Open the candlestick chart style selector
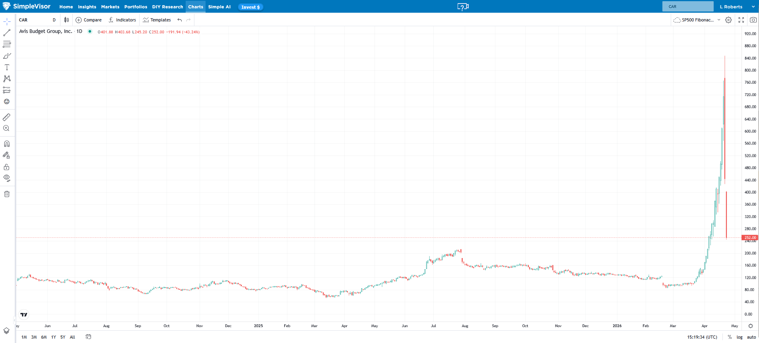 (x=66, y=20)
